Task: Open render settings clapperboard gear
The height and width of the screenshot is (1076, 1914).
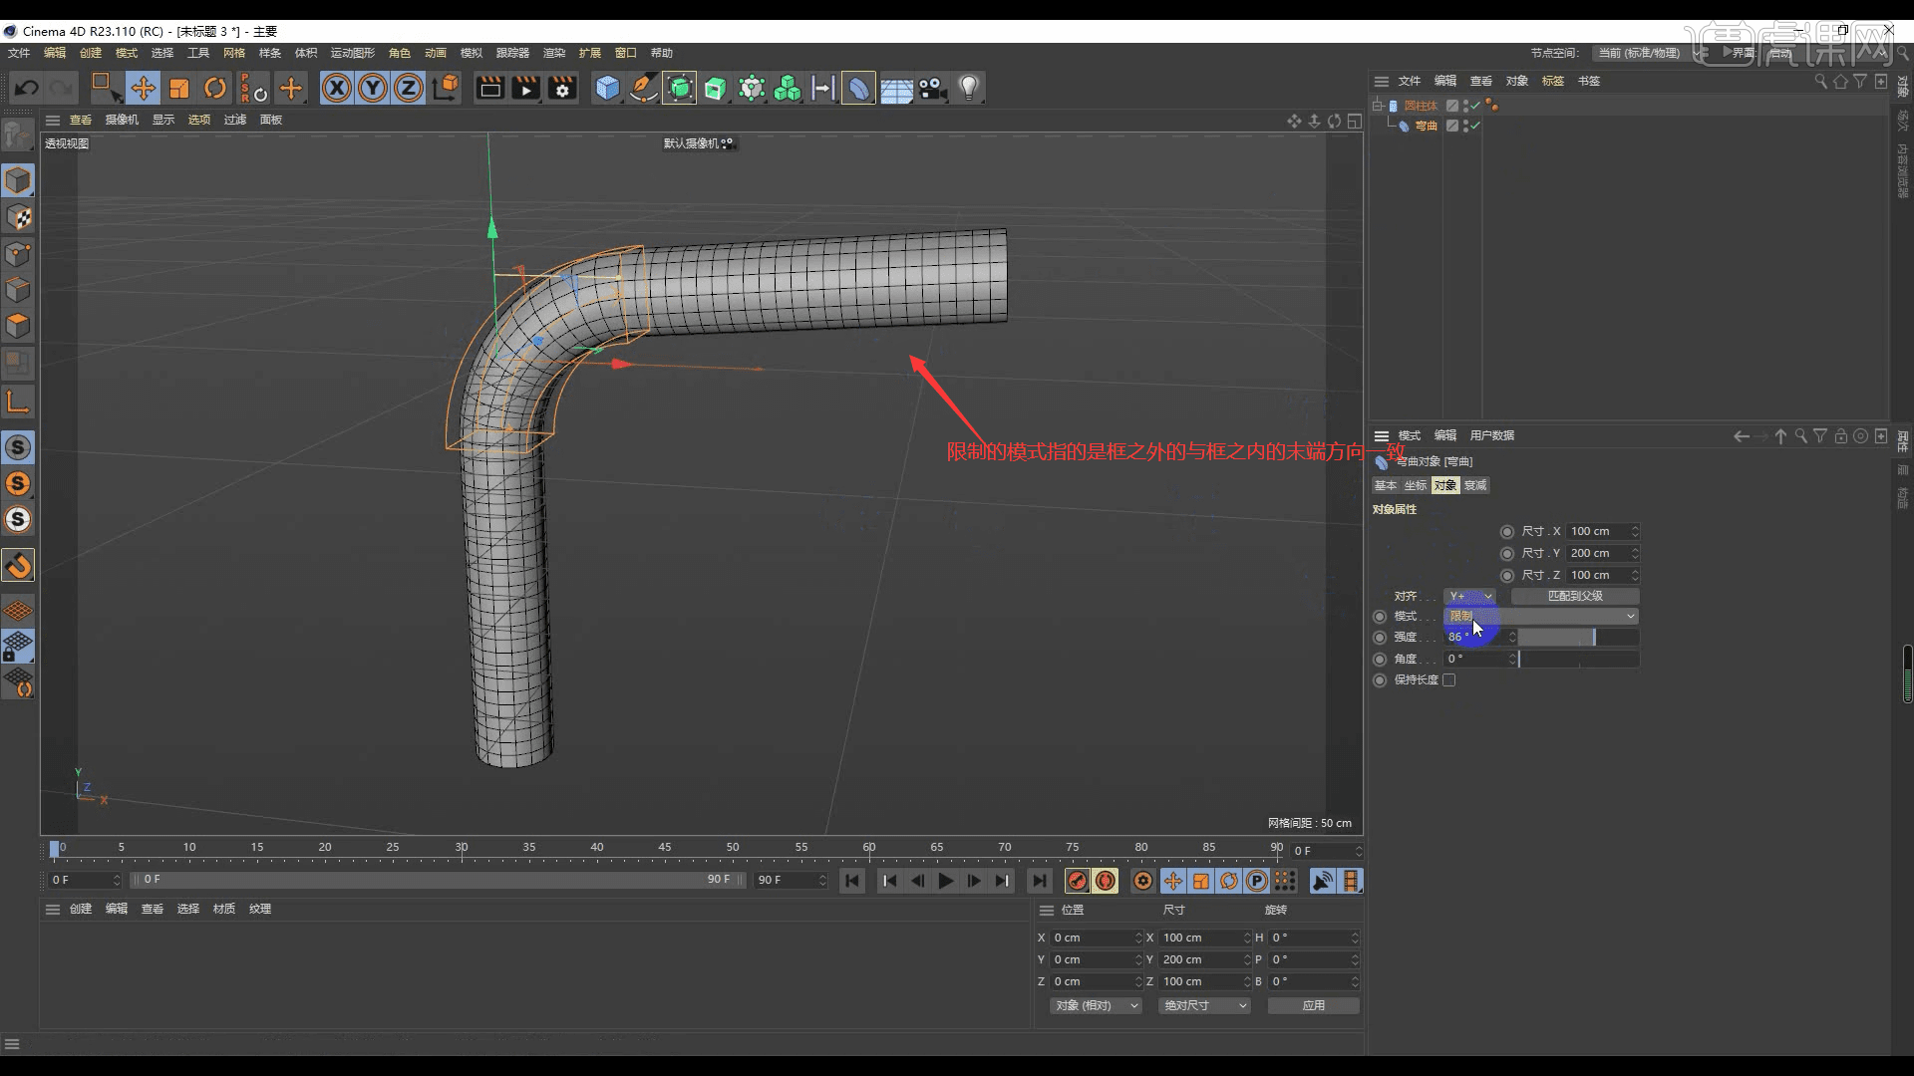Action: (x=562, y=89)
